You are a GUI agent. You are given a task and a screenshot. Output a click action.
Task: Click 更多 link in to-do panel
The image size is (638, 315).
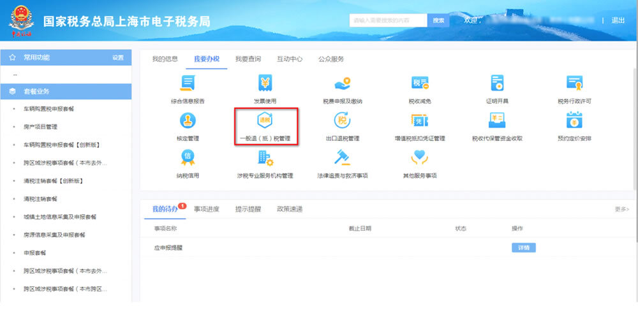coord(621,209)
